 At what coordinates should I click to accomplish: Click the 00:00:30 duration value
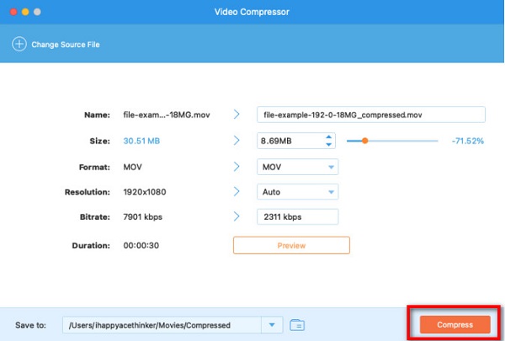141,246
